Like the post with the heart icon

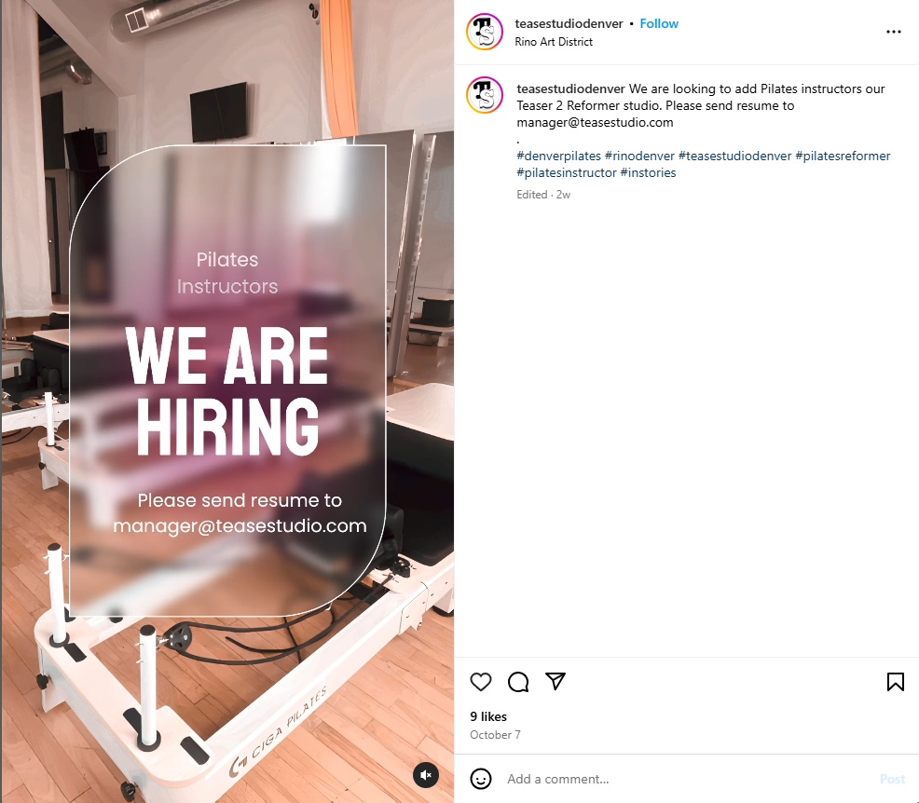click(481, 682)
